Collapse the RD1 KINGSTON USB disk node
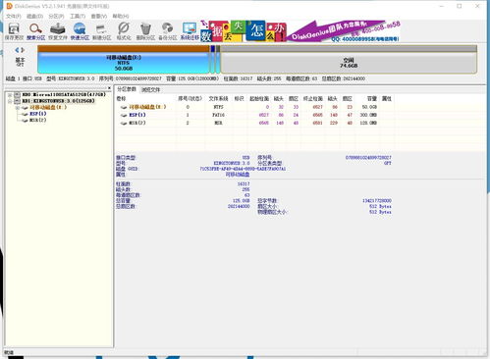This screenshot has height=359, width=490. 10,101
